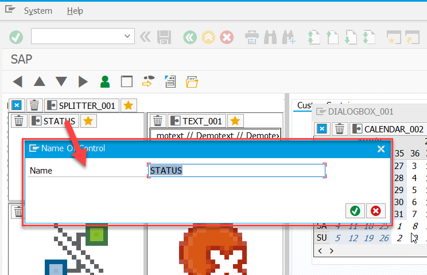The width and height of the screenshot is (427, 275).
Task: Go to Last Page icon
Action: (369, 37)
